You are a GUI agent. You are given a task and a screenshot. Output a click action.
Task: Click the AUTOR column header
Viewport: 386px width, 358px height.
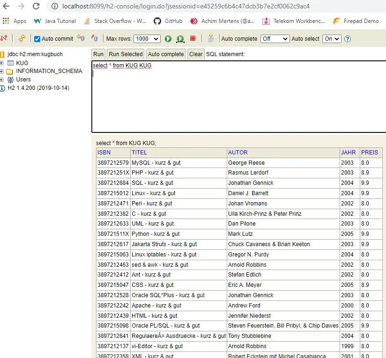click(x=238, y=153)
